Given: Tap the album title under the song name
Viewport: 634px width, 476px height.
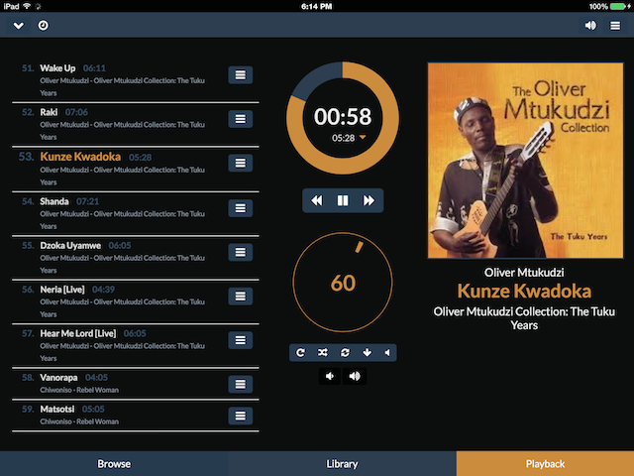Looking at the screenshot, I should [x=524, y=318].
